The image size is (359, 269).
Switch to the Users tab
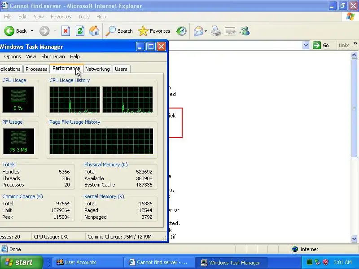[x=121, y=69]
